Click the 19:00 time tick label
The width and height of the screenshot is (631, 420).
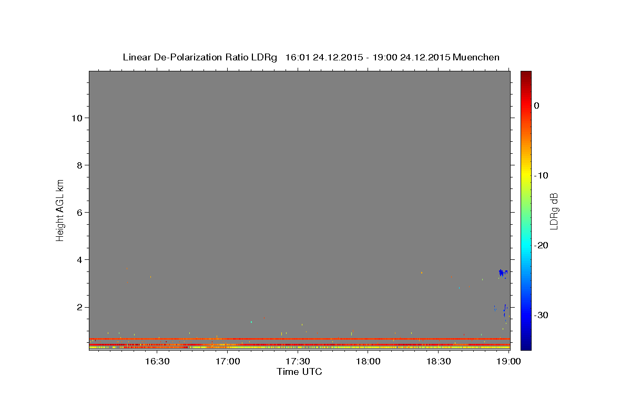(508, 361)
